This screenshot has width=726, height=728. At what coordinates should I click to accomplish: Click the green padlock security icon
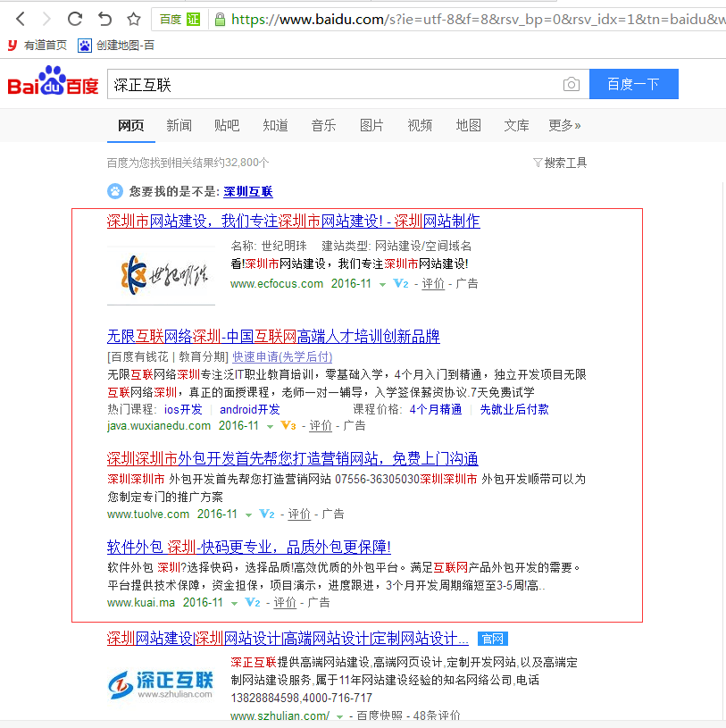click(220, 19)
